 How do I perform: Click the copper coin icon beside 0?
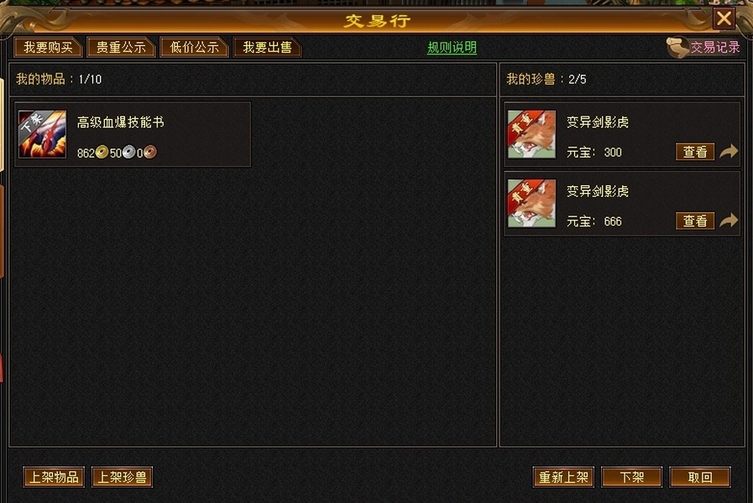[149, 153]
